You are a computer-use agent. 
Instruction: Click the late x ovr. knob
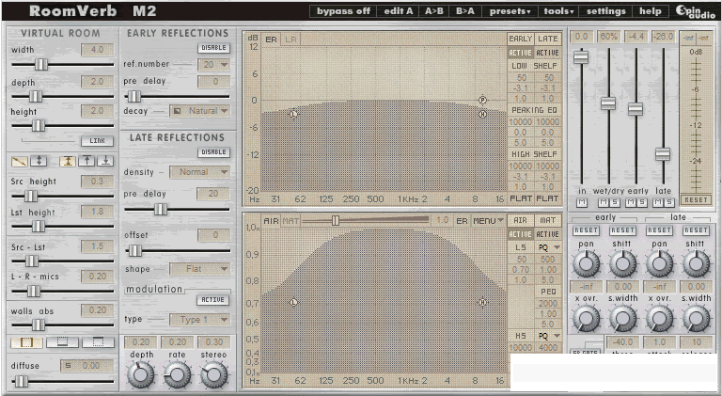point(659,318)
